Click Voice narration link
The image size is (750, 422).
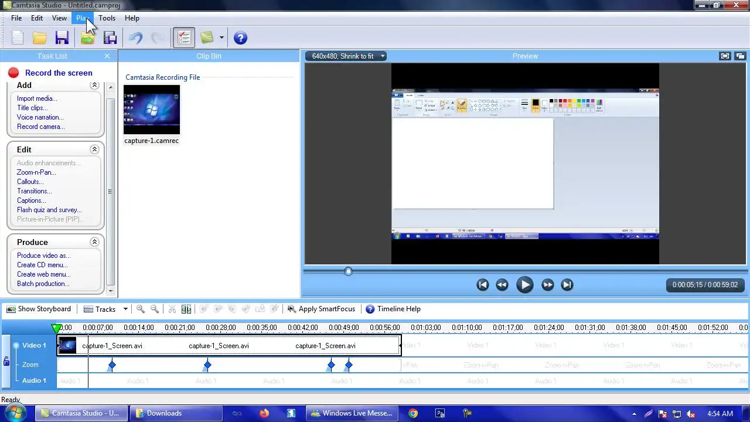(40, 117)
